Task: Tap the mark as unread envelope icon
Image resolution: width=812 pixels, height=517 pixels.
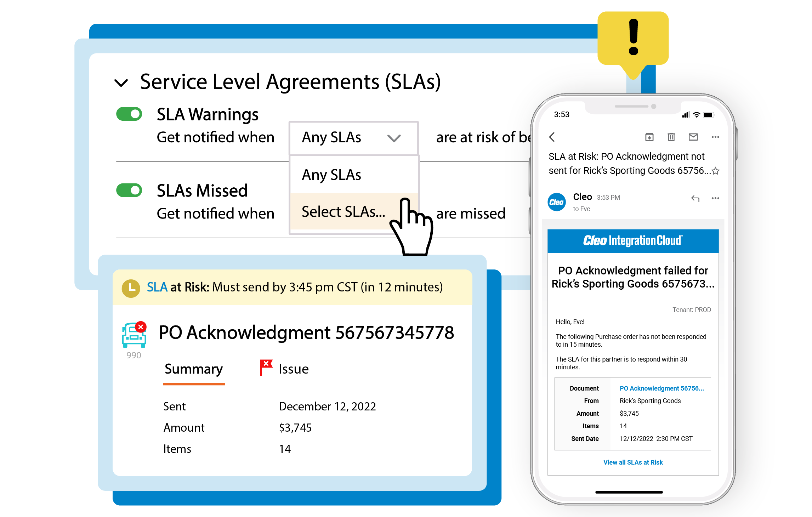Action: [x=693, y=137]
